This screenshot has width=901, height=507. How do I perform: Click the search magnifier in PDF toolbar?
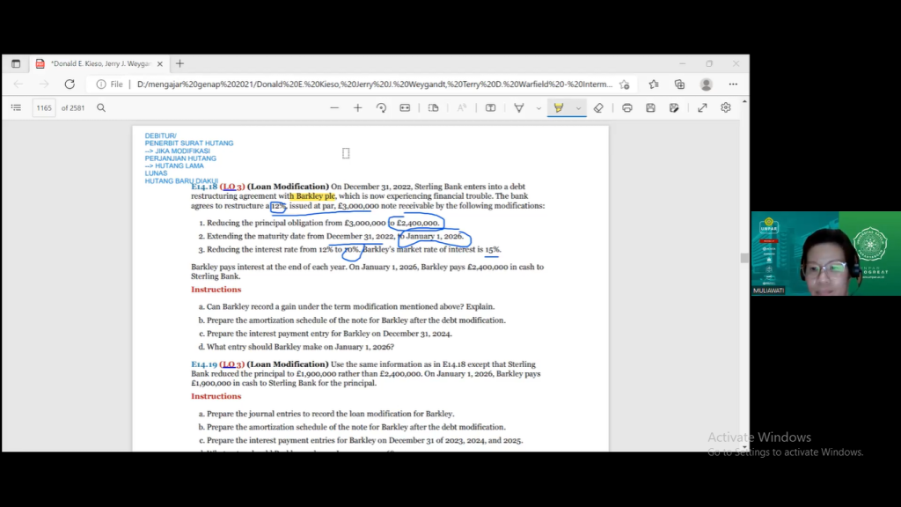[x=101, y=107]
